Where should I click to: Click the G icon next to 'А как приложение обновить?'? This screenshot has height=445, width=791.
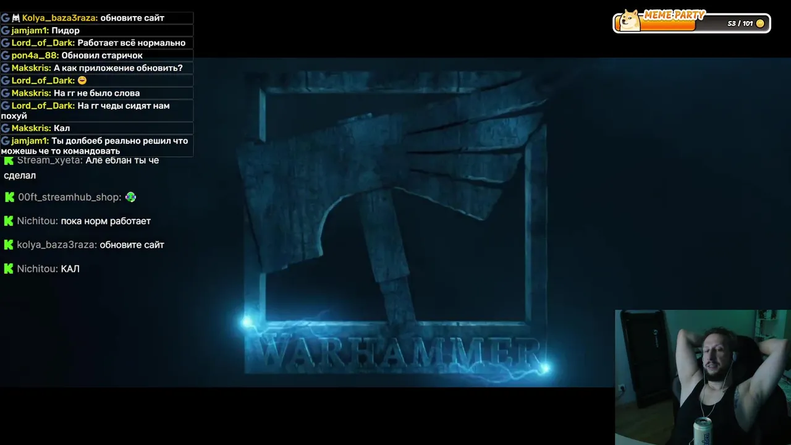[5, 68]
